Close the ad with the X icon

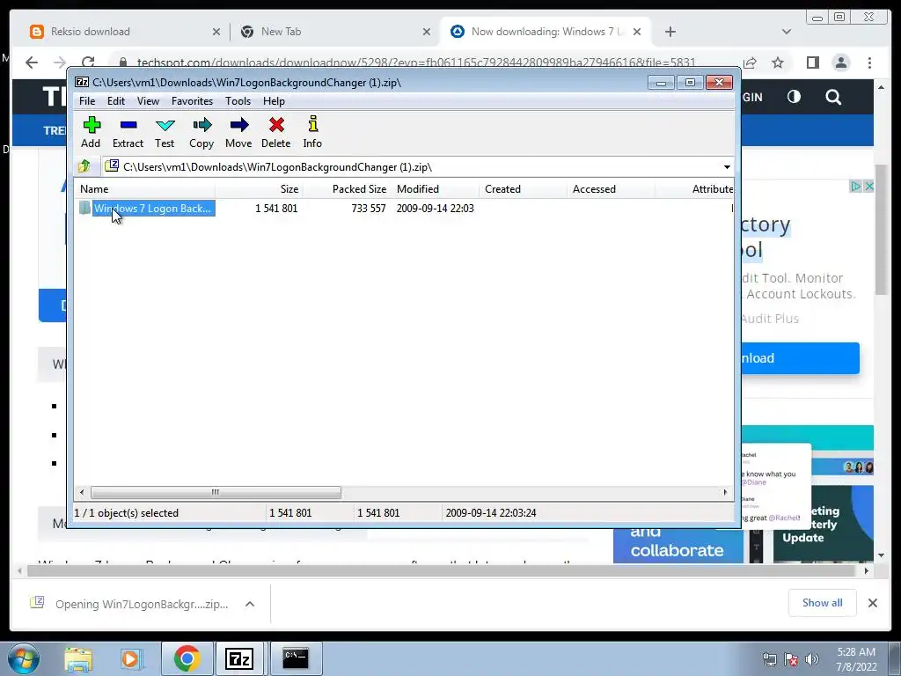pyautogui.click(x=868, y=187)
